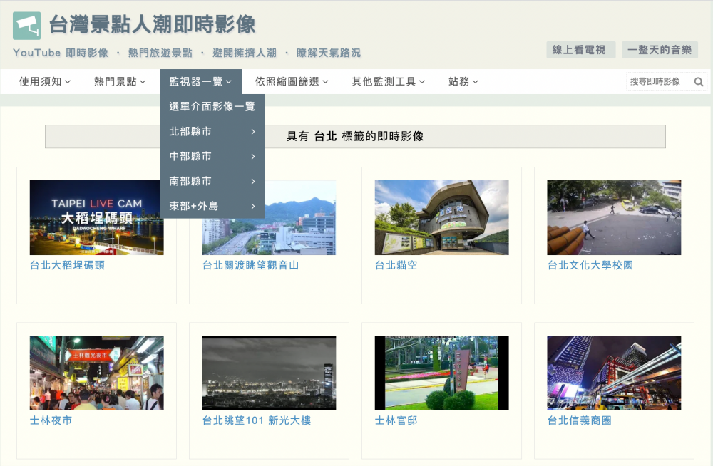Open the 台北信義商圈 night thumbnail
The image size is (713, 466).
614,373
